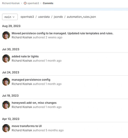
Task: Open commit 'Moved persistece config to be managed'
Action: [x=62, y=33]
